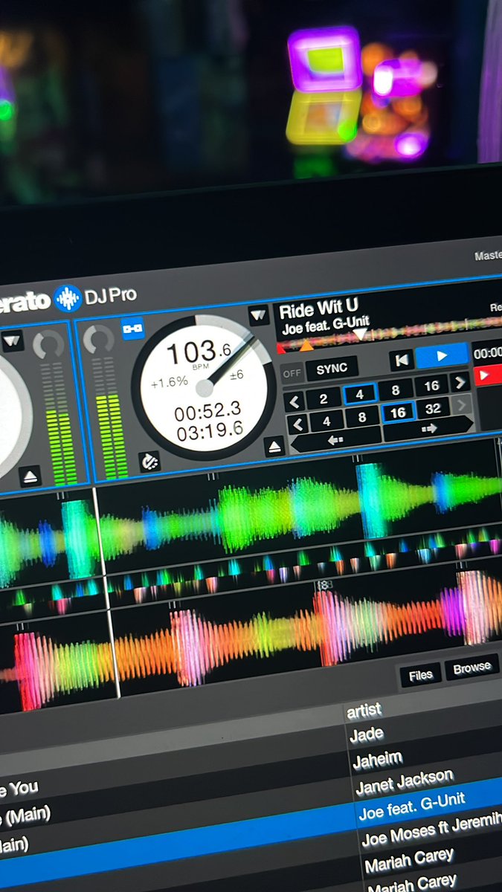
Task: Sort the library by artist column
Action: tap(364, 711)
